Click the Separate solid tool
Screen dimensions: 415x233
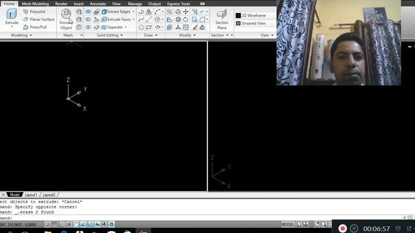point(112,27)
